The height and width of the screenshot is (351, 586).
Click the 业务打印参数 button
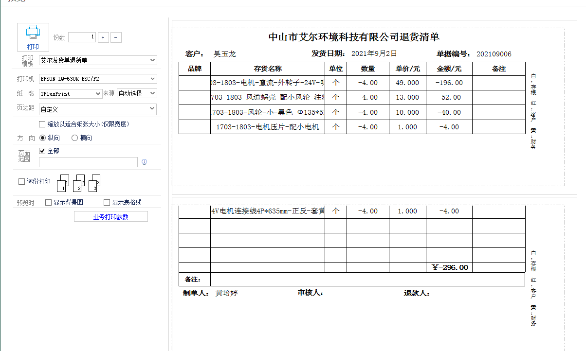111,217
